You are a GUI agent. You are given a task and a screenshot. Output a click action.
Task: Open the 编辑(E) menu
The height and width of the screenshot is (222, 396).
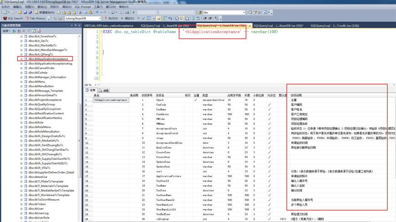coord(17,7)
